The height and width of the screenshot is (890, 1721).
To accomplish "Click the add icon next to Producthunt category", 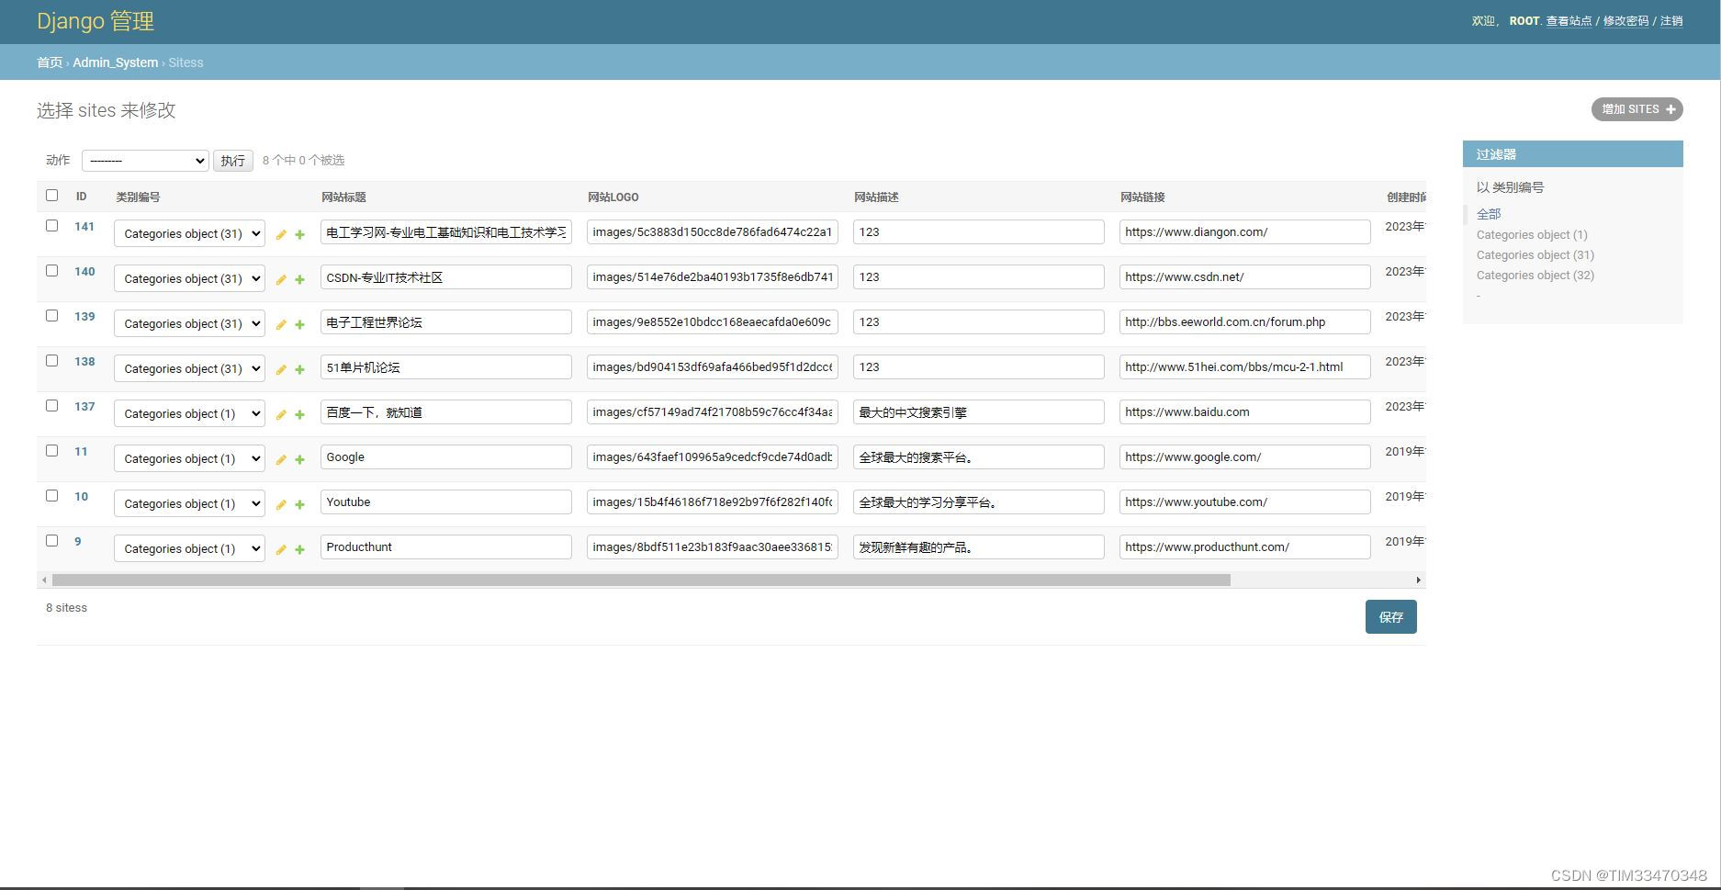I will point(299,550).
